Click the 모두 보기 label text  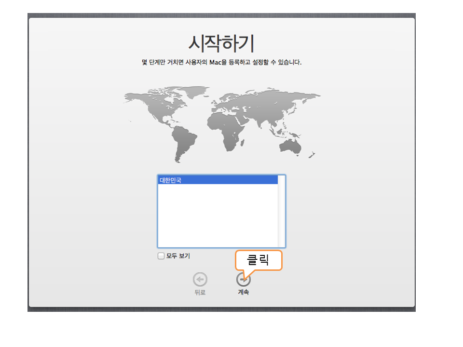(x=178, y=256)
